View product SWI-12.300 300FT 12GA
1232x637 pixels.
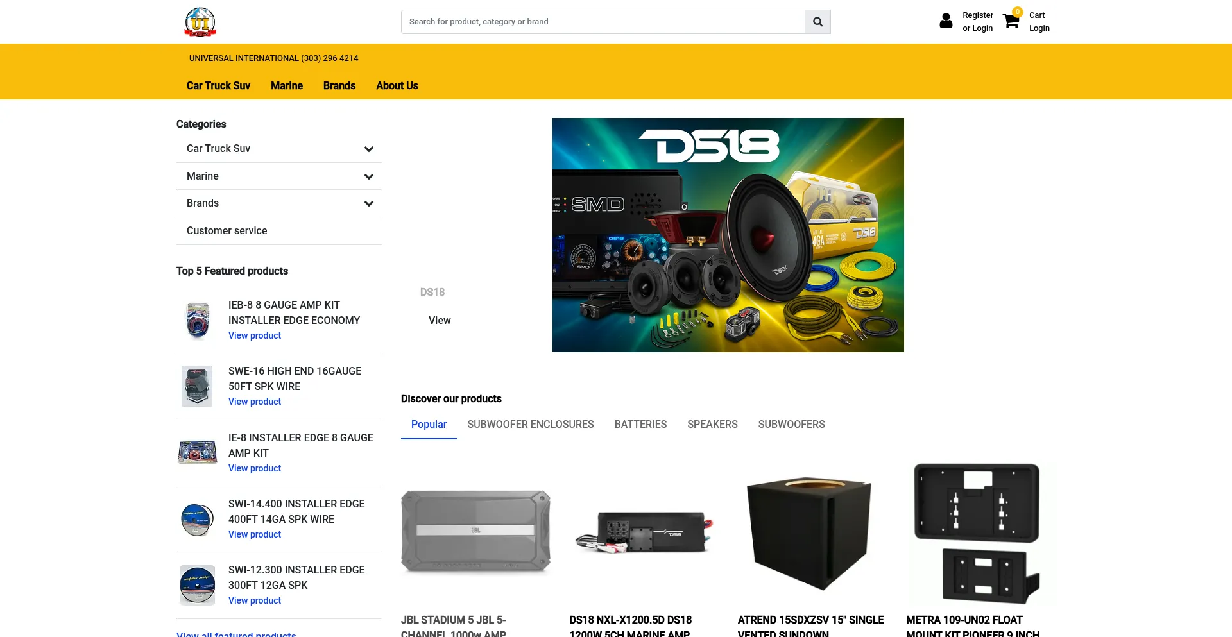click(x=255, y=600)
